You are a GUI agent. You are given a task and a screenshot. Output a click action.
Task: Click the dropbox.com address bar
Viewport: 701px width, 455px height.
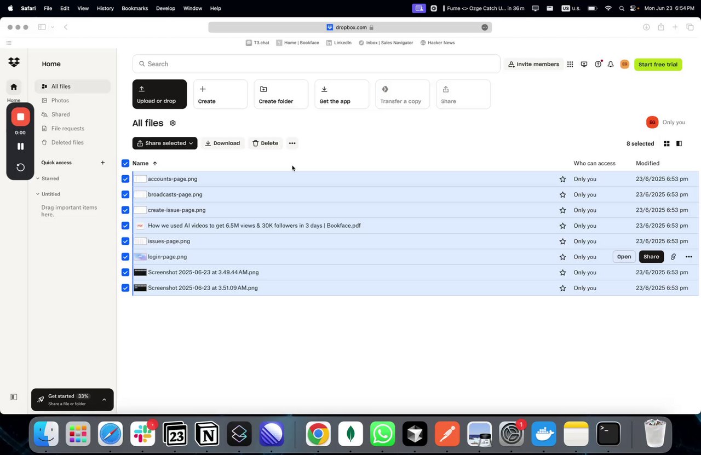click(350, 27)
